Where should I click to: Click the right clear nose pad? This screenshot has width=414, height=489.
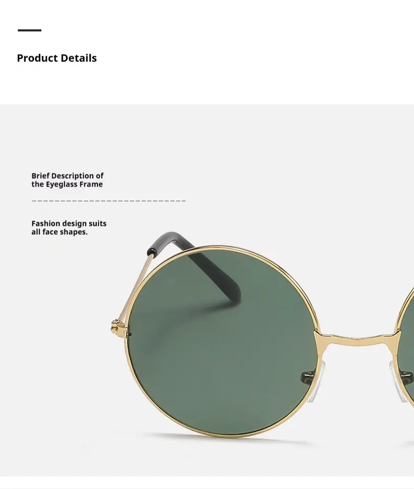point(398,381)
